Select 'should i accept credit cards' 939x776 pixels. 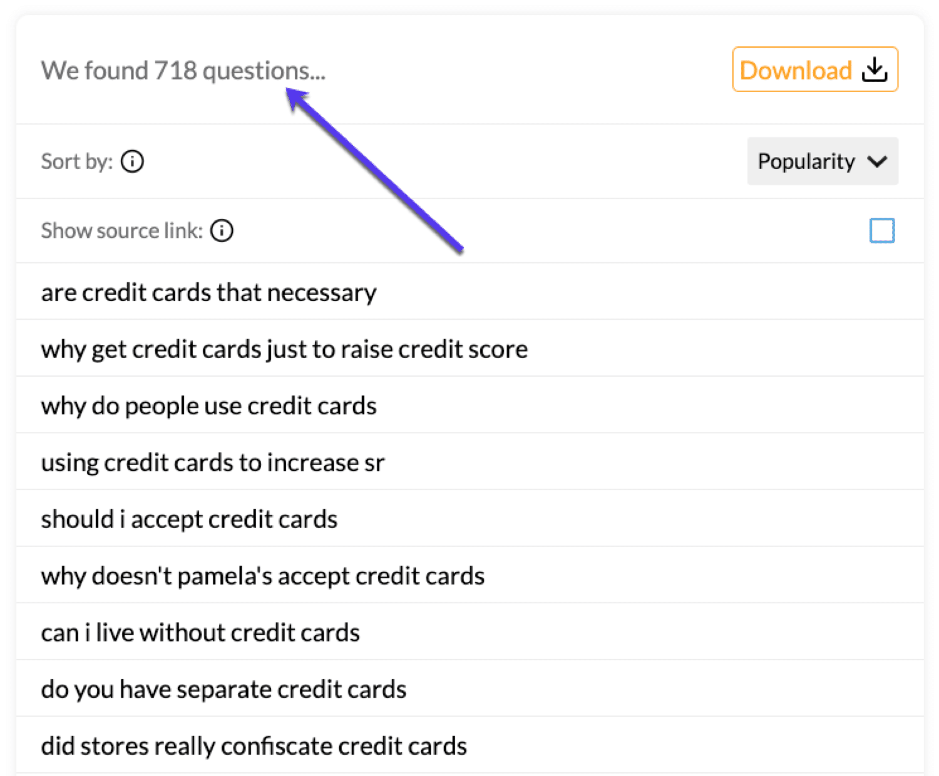[189, 519]
